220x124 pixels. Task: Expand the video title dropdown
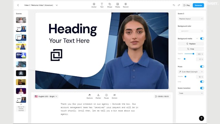57,5
